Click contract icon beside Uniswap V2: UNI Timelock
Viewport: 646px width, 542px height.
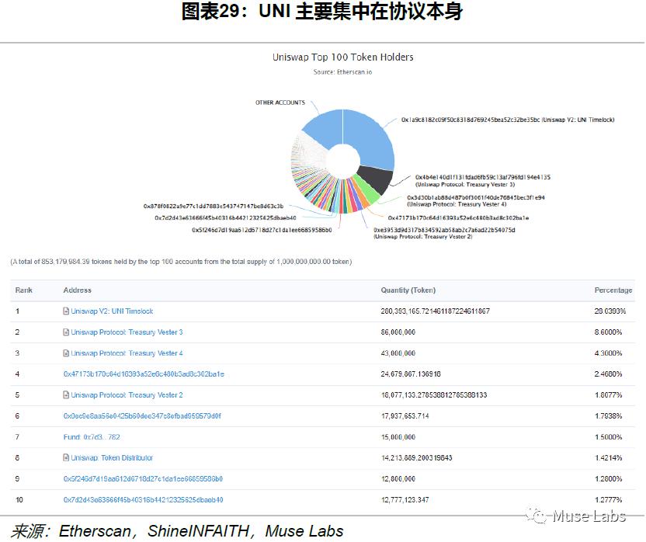66,311
